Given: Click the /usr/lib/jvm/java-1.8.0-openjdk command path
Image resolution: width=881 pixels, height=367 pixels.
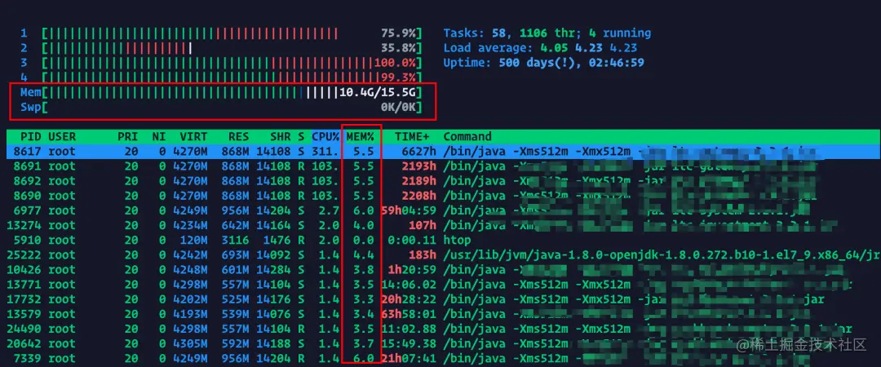Looking at the screenshot, I should (662, 254).
